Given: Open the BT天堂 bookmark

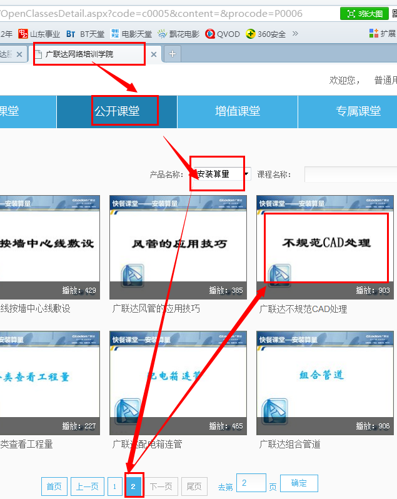Looking at the screenshot, I should click(x=85, y=34).
